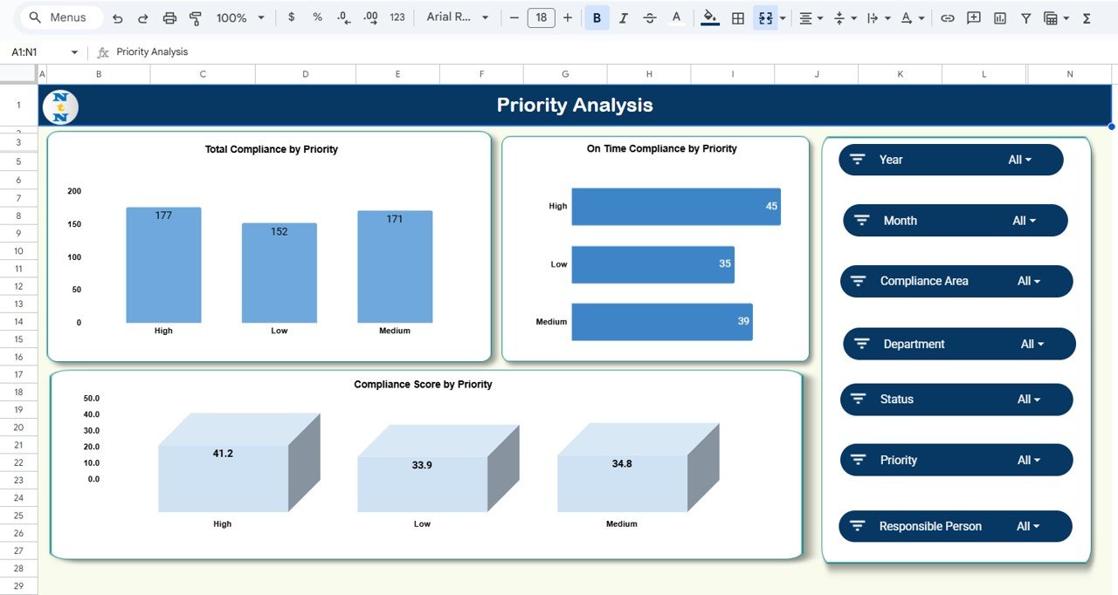Click the Print icon
This screenshot has height=595, width=1118.
tap(169, 17)
